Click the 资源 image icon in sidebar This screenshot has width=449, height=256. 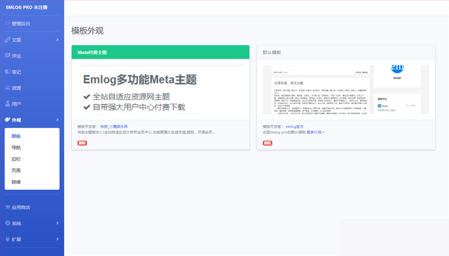tap(7, 88)
